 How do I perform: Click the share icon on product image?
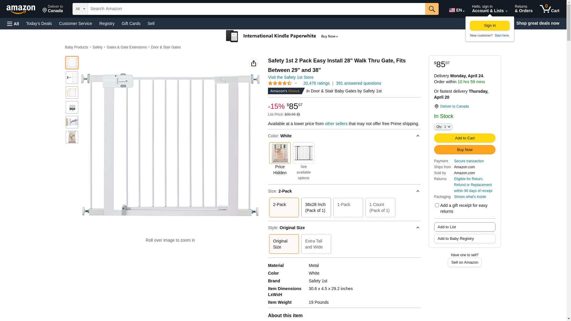[253, 63]
